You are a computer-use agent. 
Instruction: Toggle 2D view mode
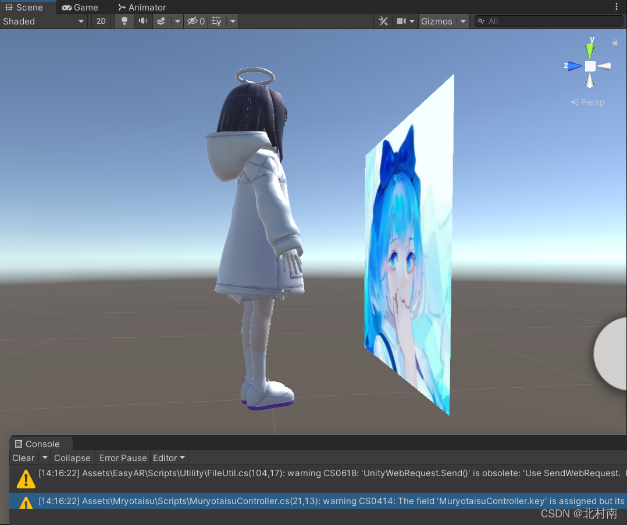(101, 21)
